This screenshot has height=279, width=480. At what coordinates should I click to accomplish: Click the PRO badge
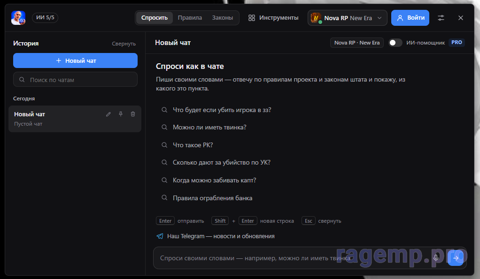[x=457, y=43]
